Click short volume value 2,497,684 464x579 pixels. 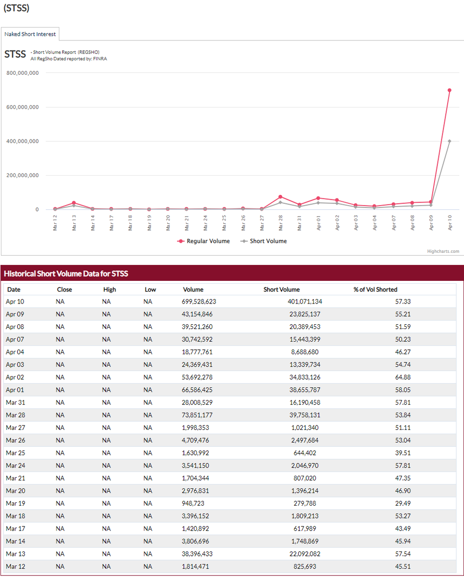tap(305, 440)
